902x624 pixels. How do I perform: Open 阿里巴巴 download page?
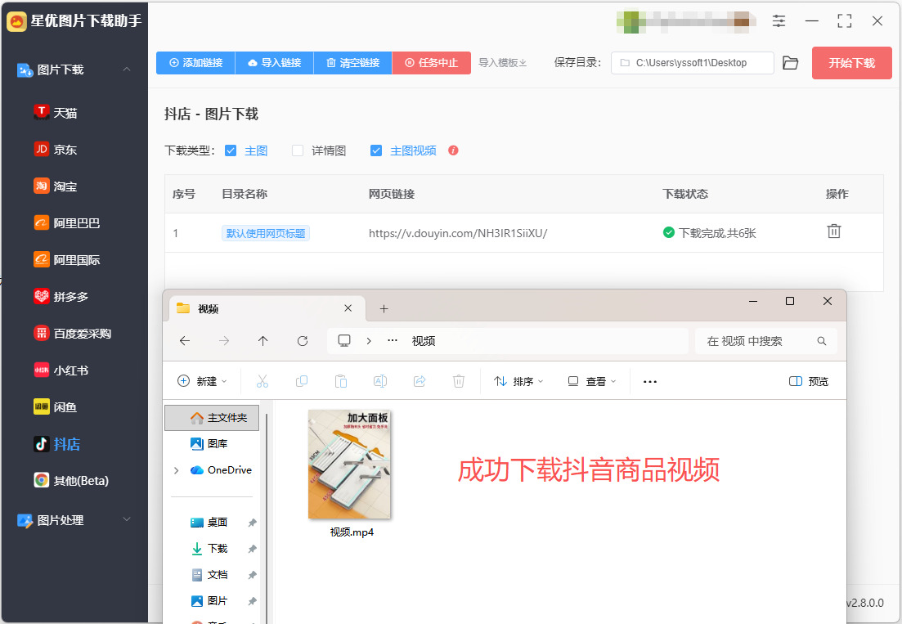[x=67, y=223]
